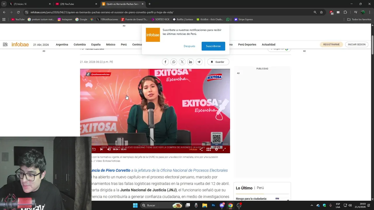Open Chrome three-dot menu
This screenshot has width=374, height=210.
tap(370, 12)
